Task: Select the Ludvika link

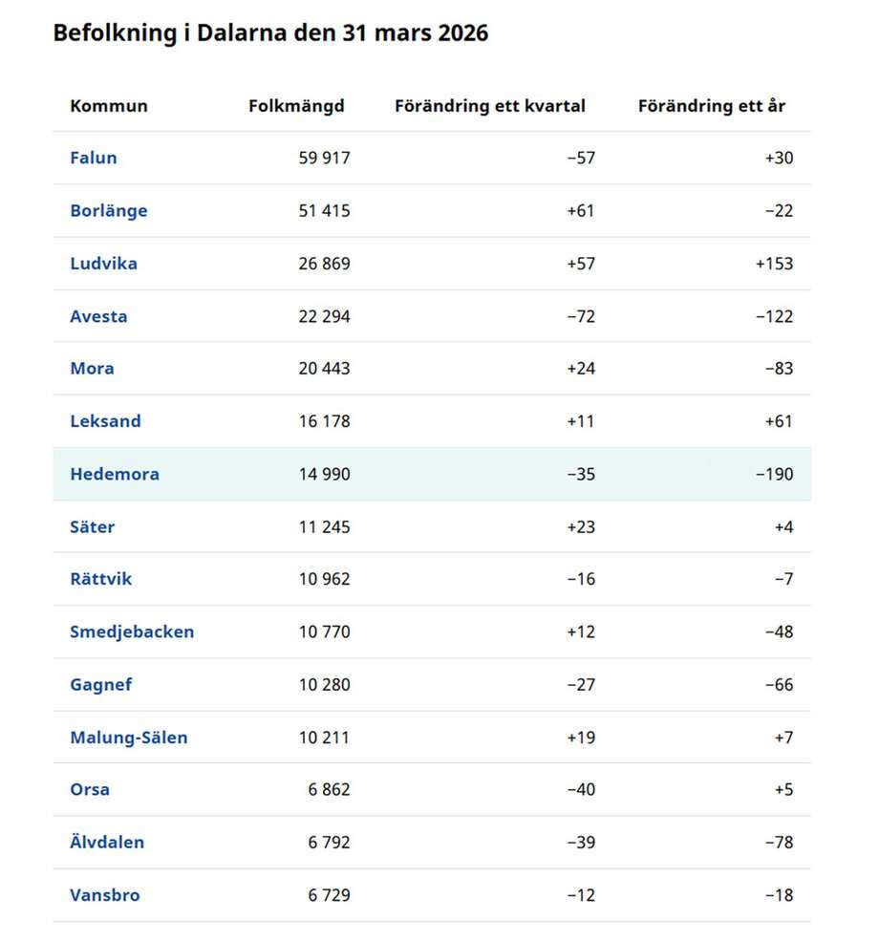Action: pyautogui.click(x=103, y=264)
